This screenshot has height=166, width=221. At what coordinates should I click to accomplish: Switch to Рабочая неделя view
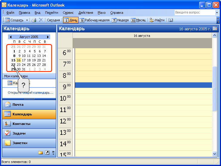click(95, 20)
